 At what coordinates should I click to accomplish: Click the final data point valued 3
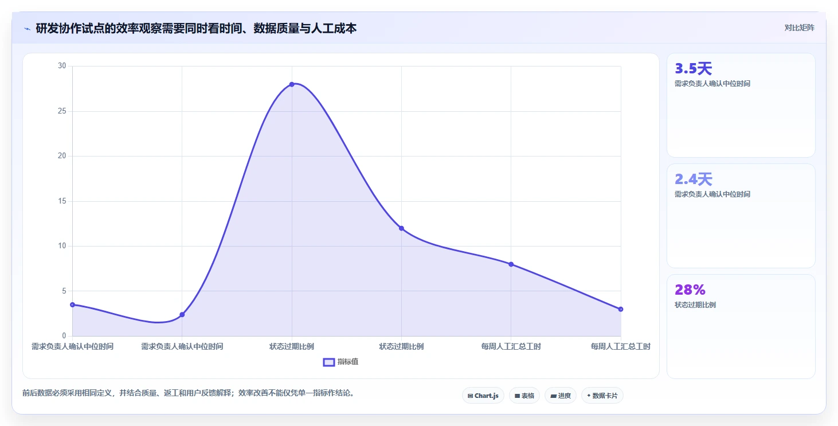pos(621,309)
